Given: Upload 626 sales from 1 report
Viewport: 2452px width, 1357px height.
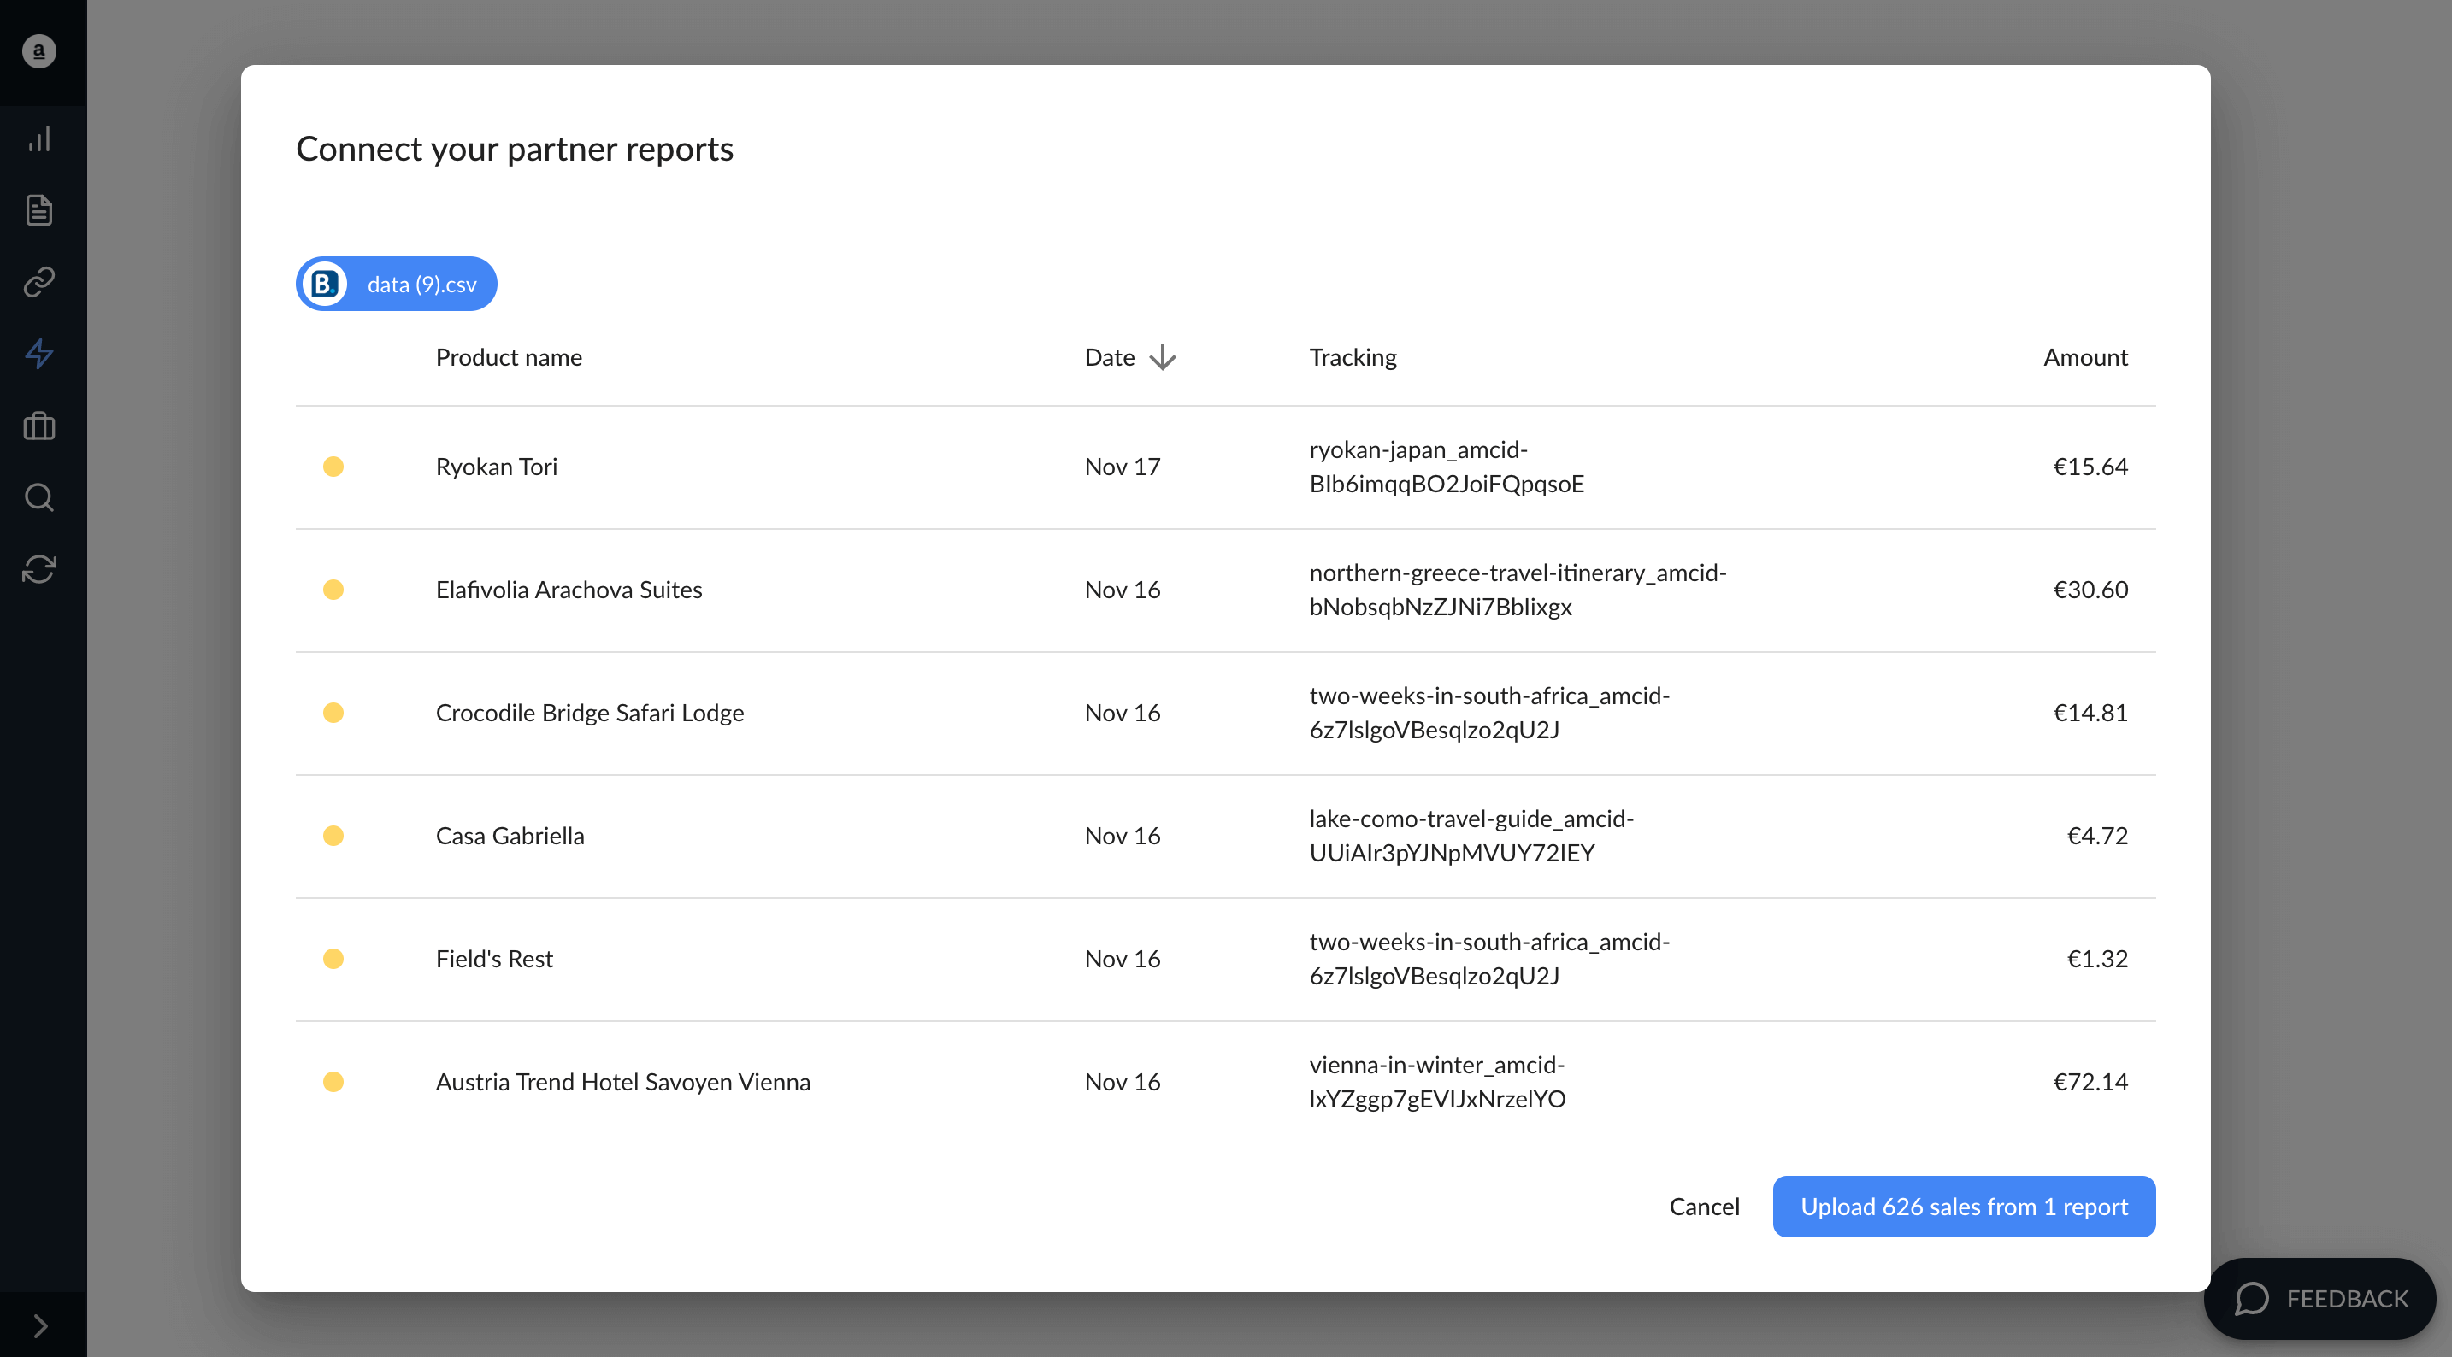Looking at the screenshot, I should point(1964,1207).
